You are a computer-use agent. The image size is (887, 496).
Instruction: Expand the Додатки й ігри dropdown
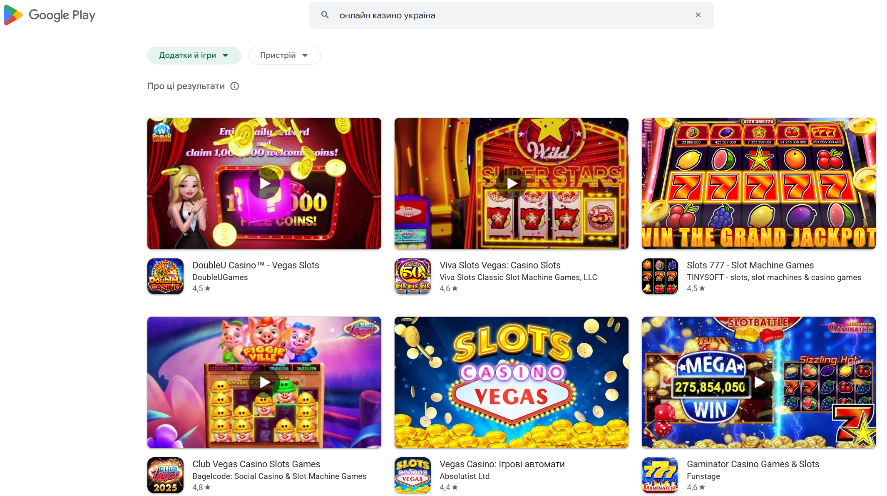194,55
